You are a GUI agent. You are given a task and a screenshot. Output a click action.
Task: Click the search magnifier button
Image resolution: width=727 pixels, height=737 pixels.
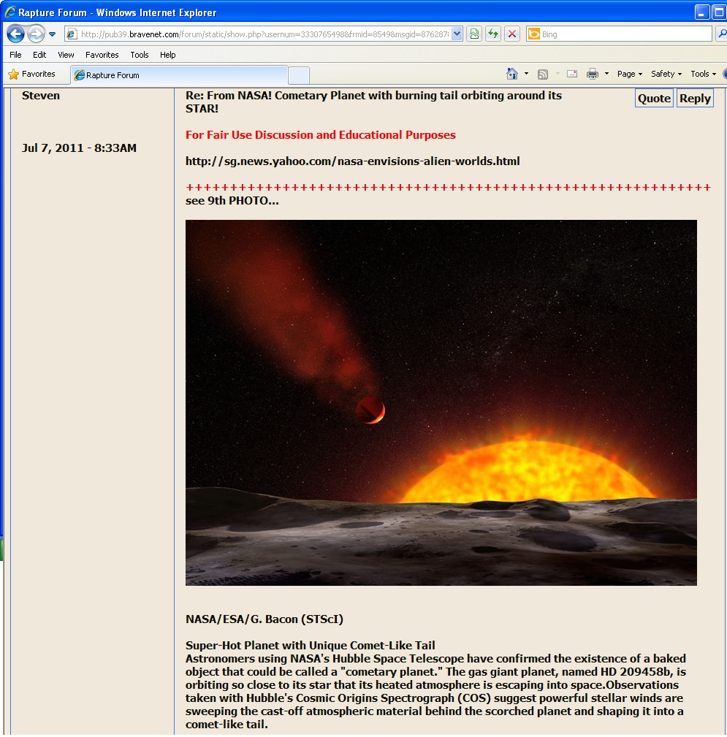point(721,34)
